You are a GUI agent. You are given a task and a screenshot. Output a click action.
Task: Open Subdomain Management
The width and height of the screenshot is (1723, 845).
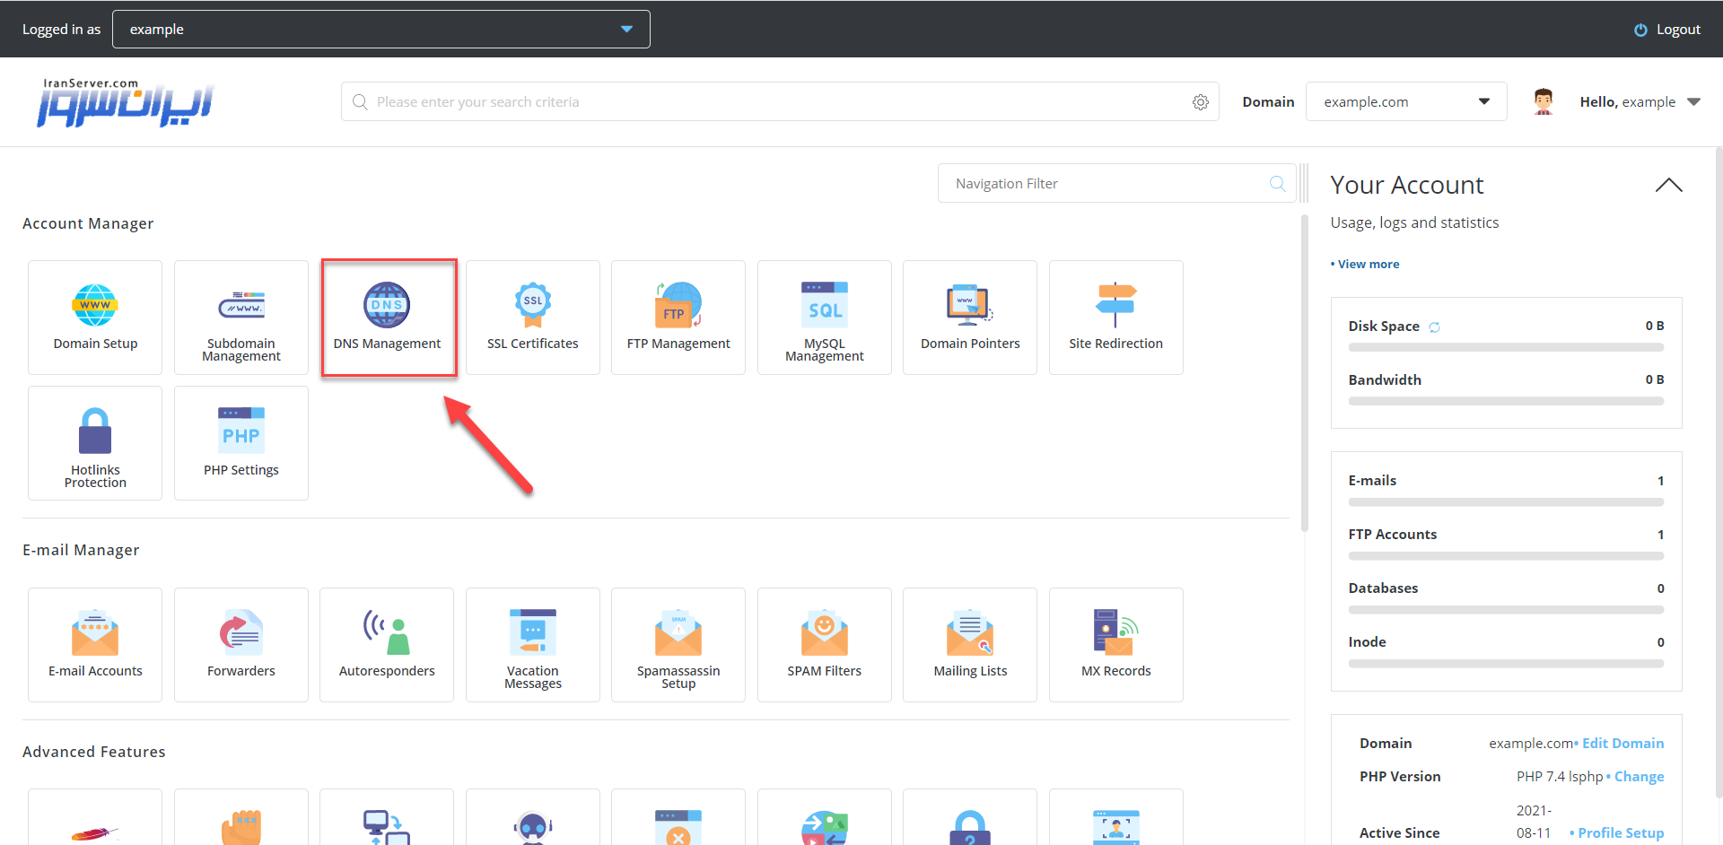(241, 318)
